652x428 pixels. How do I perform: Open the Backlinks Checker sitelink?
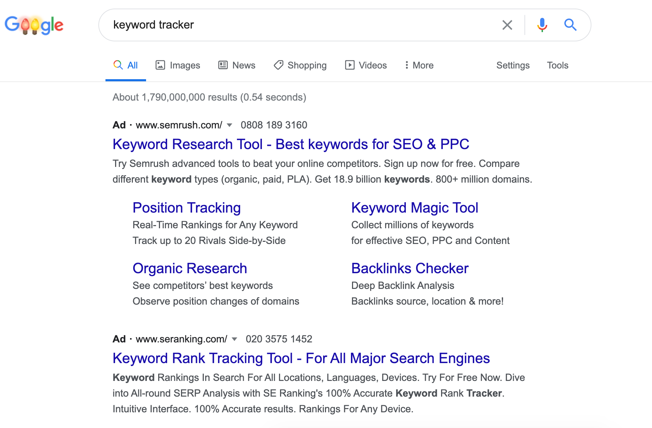point(410,268)
